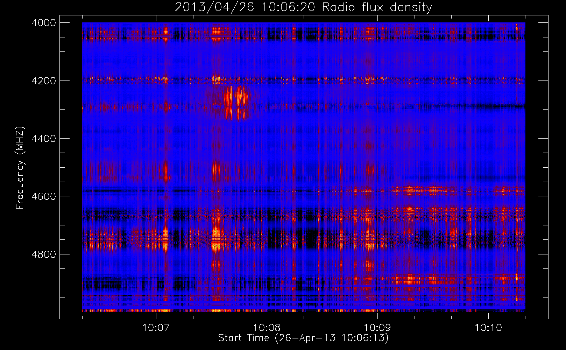Click the 10:07 time tick label

(156, 328)
